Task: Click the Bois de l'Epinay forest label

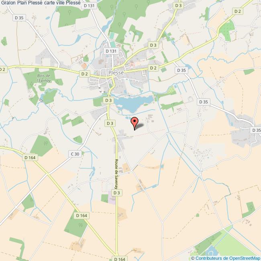Action: click(44, 78)
